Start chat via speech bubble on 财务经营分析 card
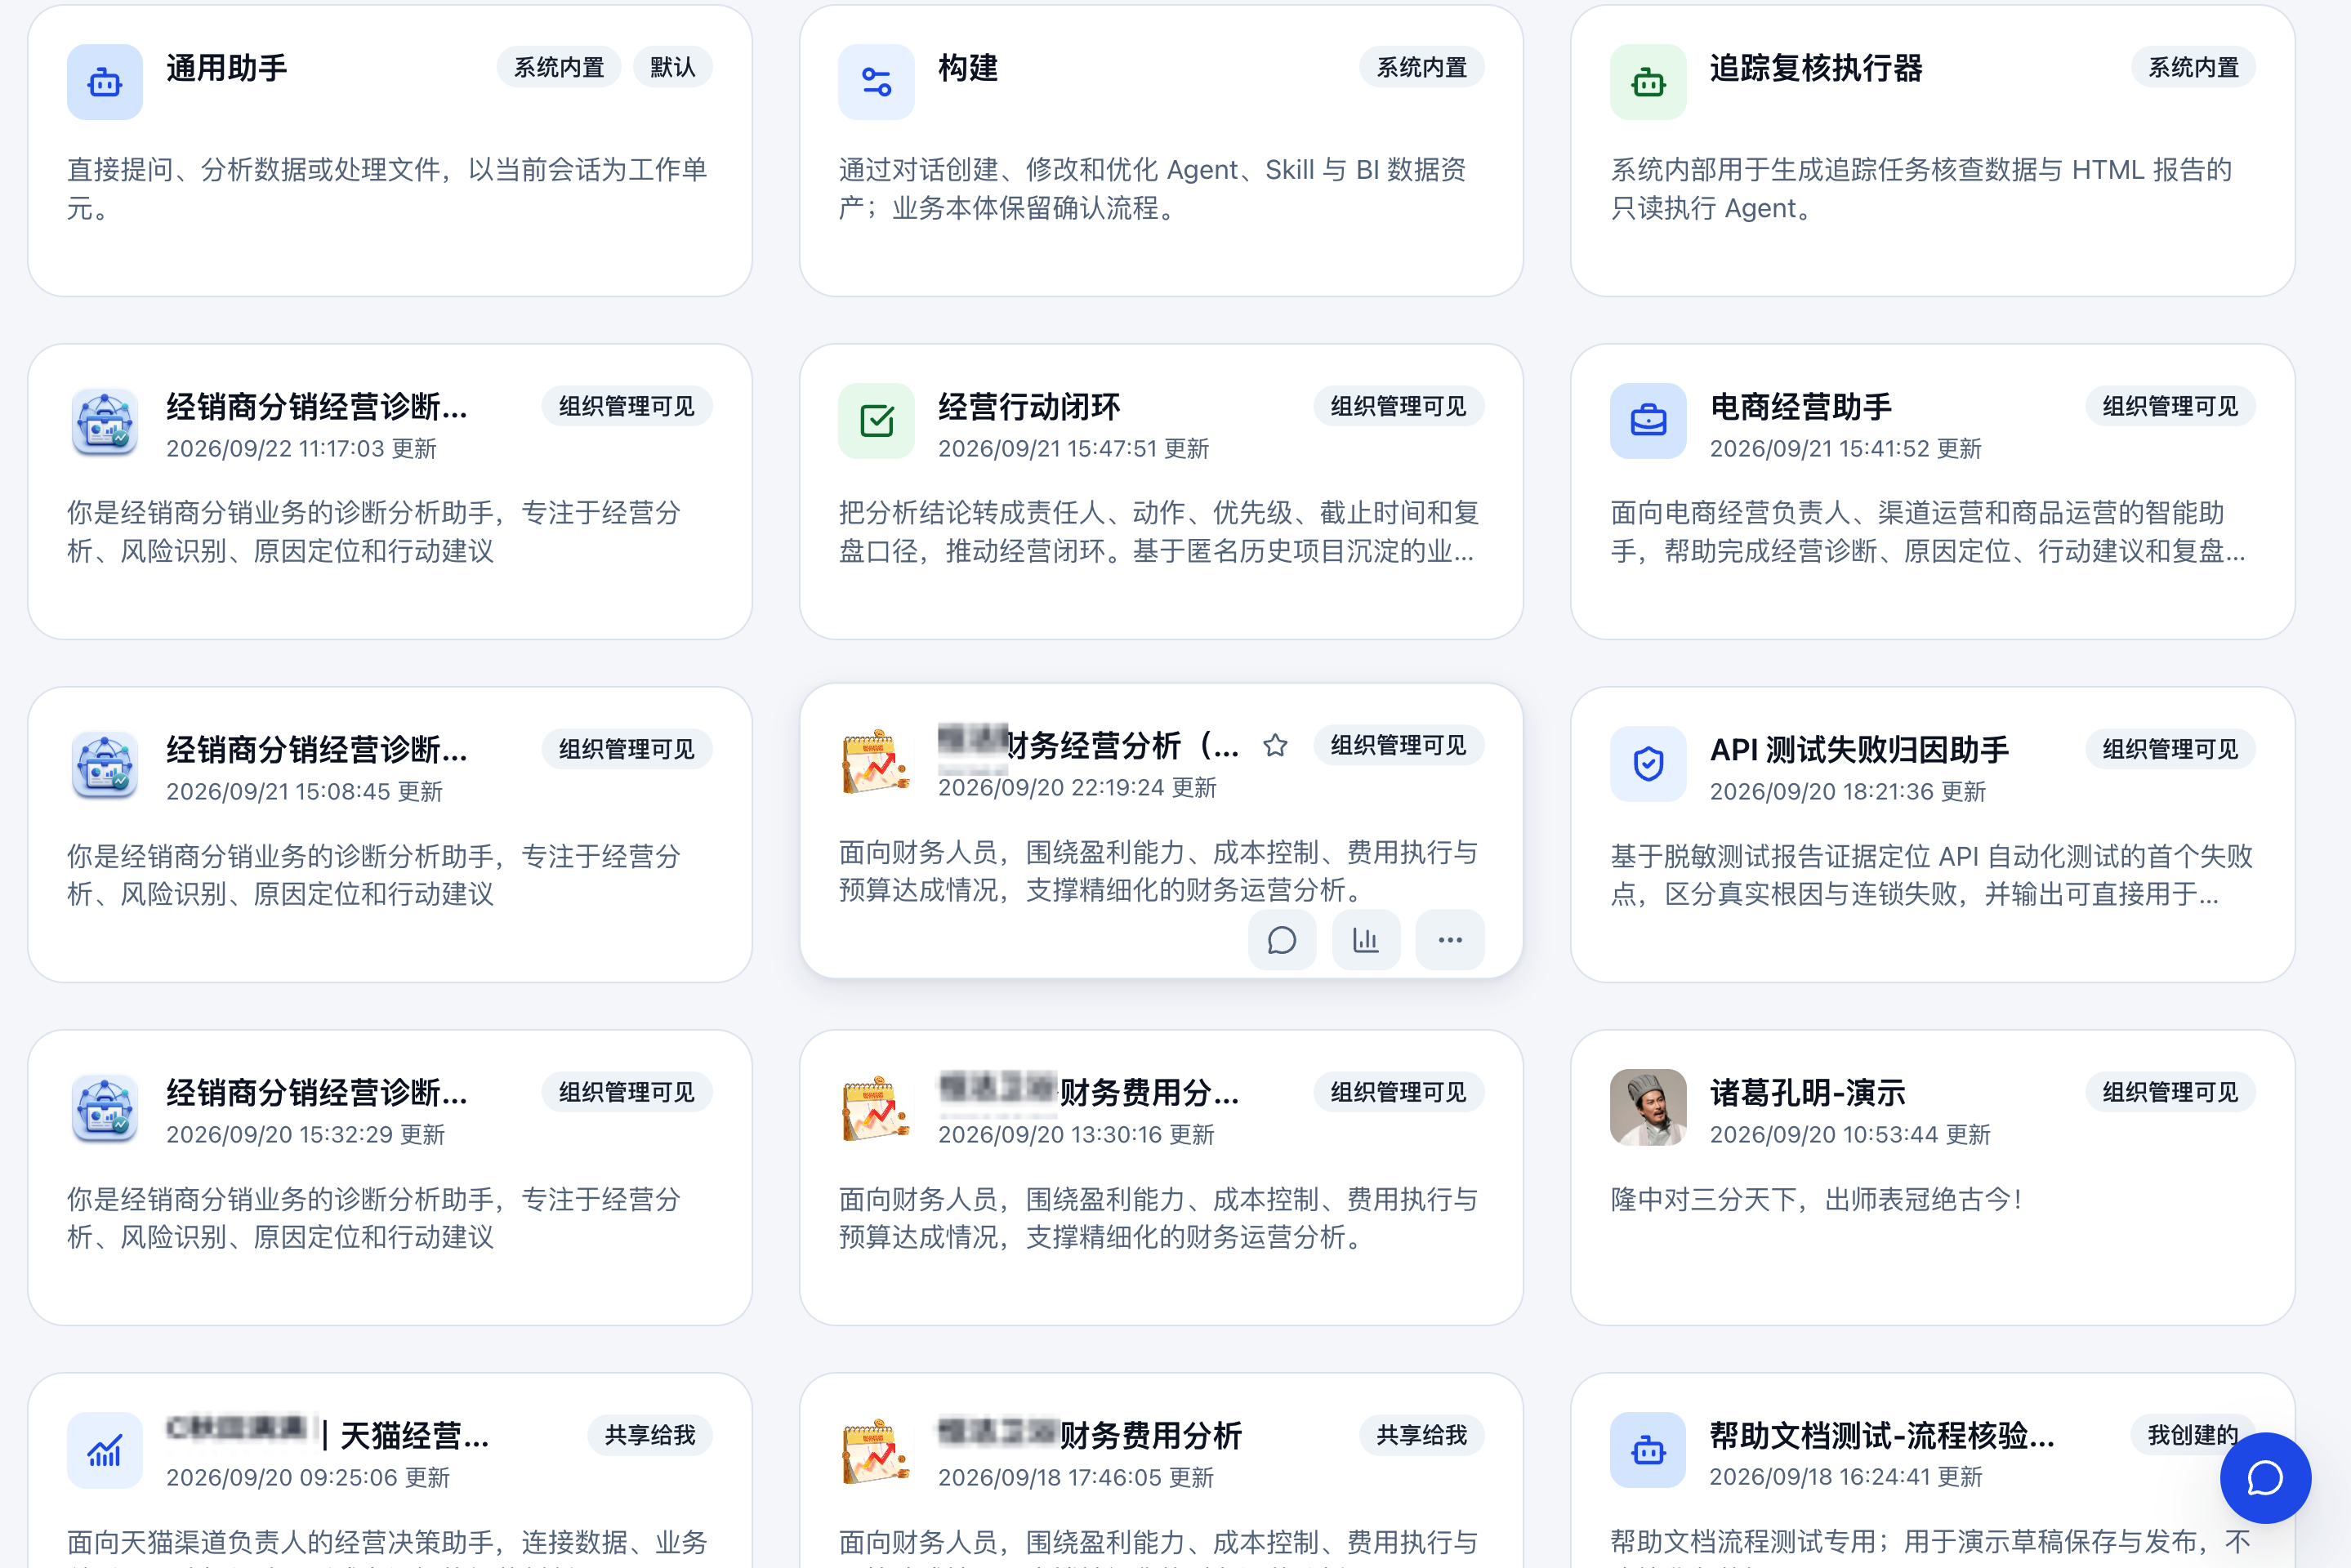Viewport: 2351px width, 1568px height. [x=1281, y=940]
